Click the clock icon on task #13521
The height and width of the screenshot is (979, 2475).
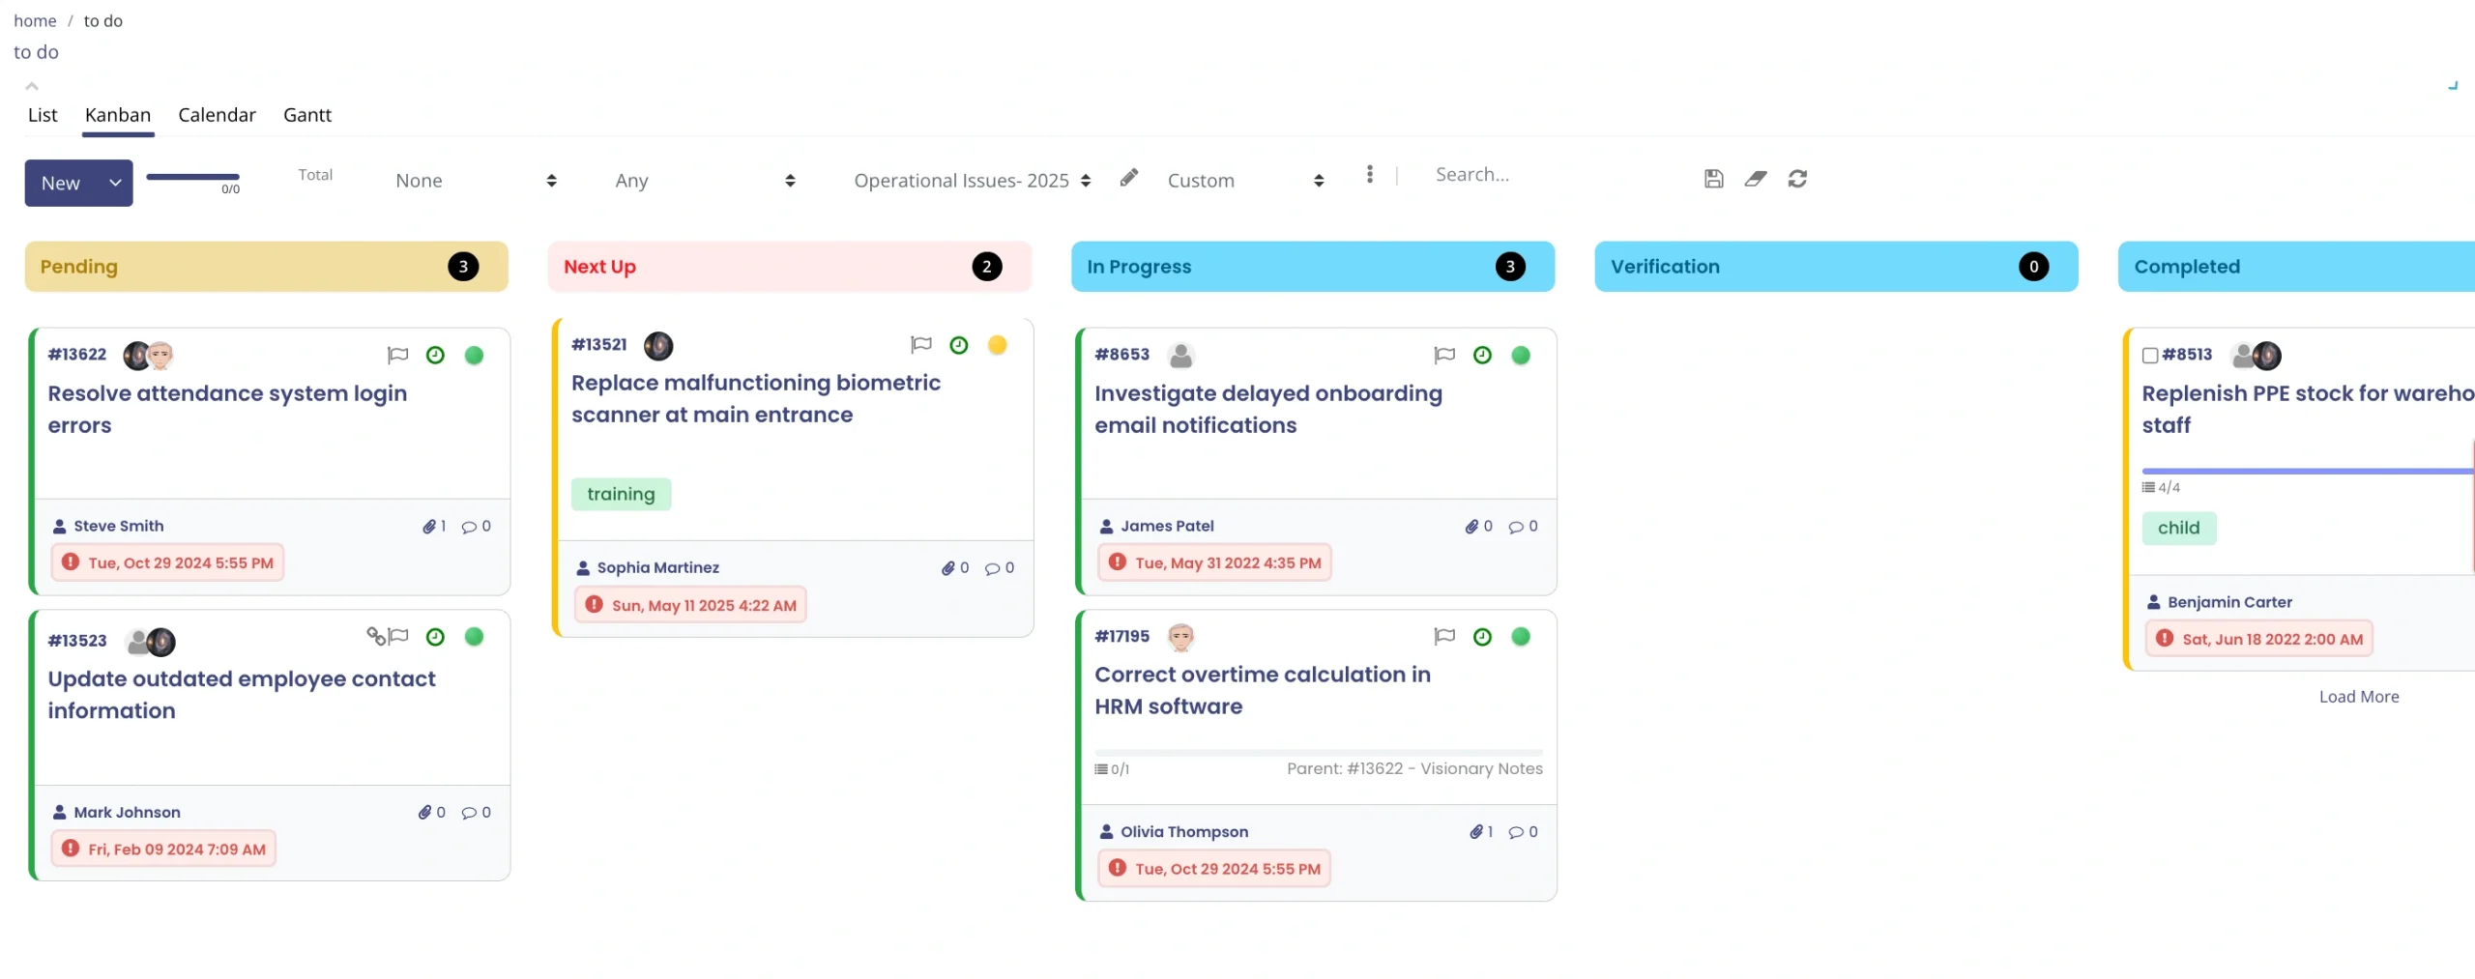(958, 345)
